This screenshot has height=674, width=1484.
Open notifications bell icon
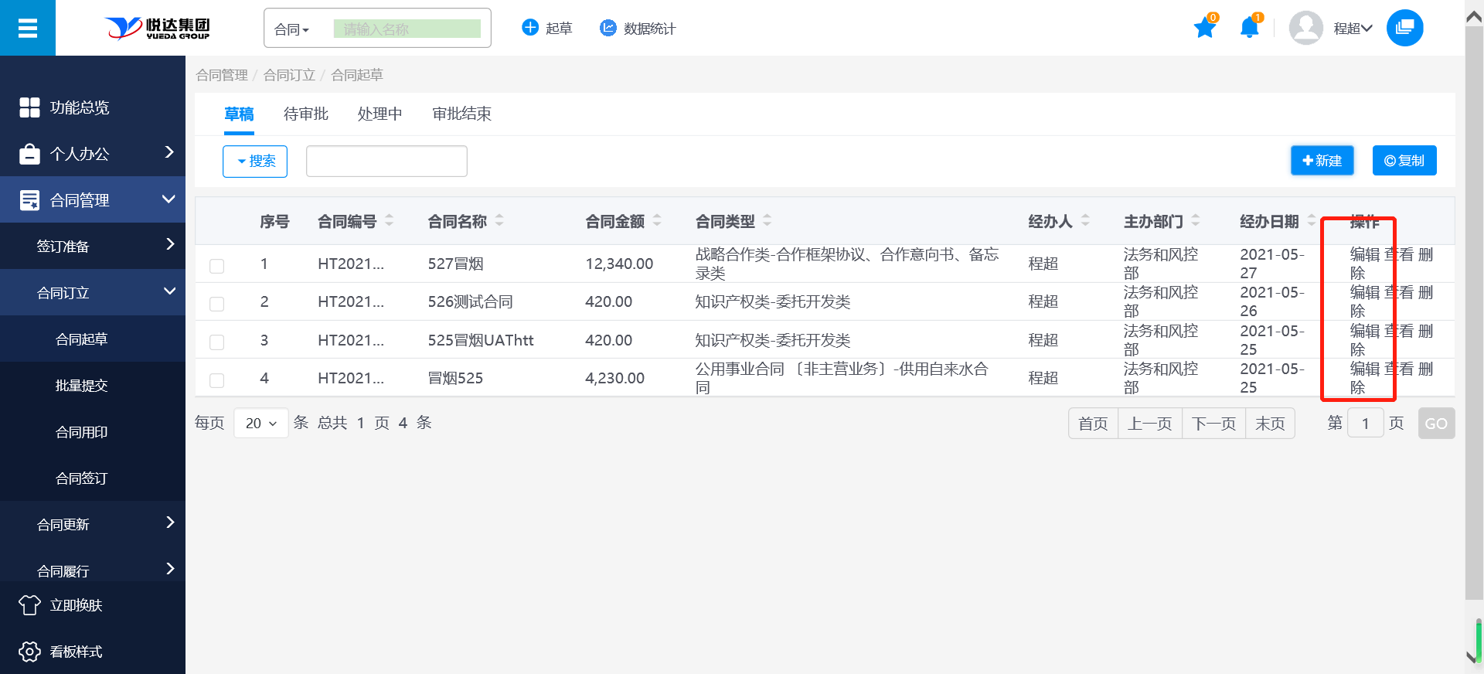coord(1249,29)
